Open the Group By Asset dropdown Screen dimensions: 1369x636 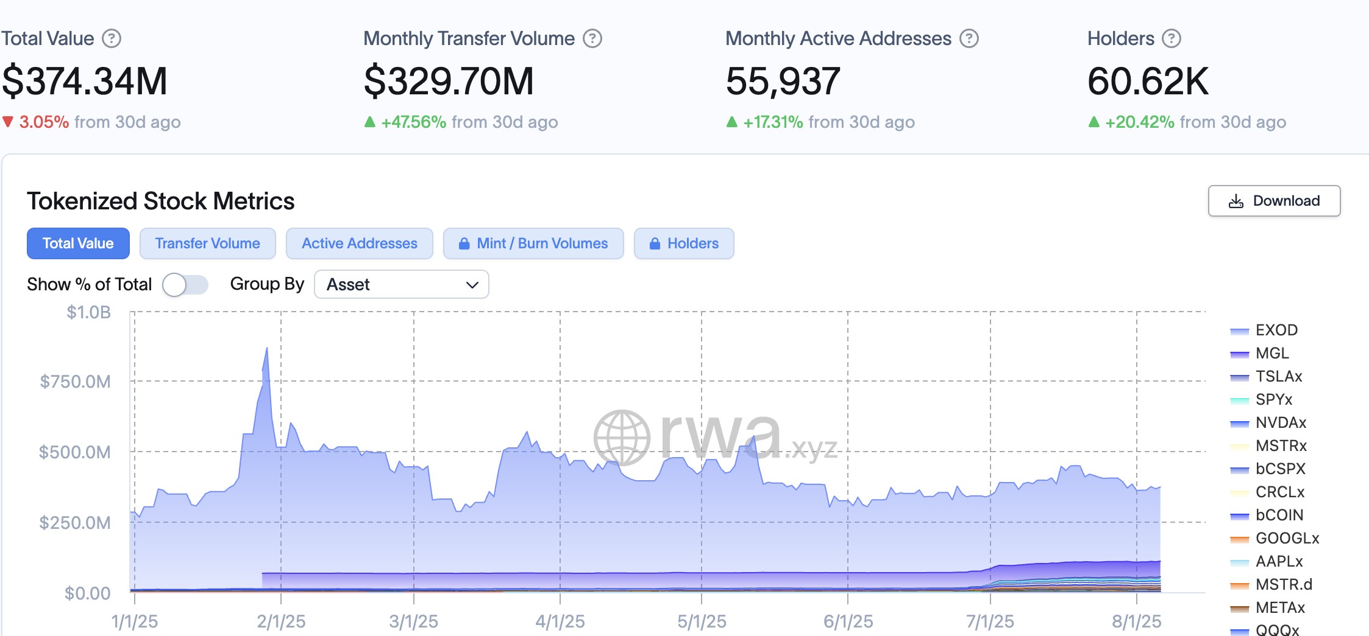tap(402, 284)
